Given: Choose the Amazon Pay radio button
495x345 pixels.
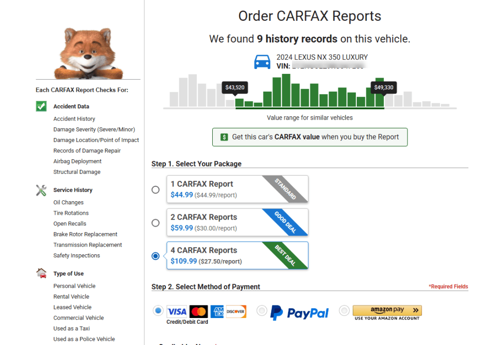Looking at the screenshot, I should [344, 311].
